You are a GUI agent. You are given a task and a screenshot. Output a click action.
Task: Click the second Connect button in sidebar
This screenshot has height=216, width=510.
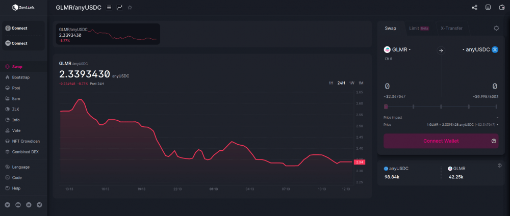(x=23, y=43)
